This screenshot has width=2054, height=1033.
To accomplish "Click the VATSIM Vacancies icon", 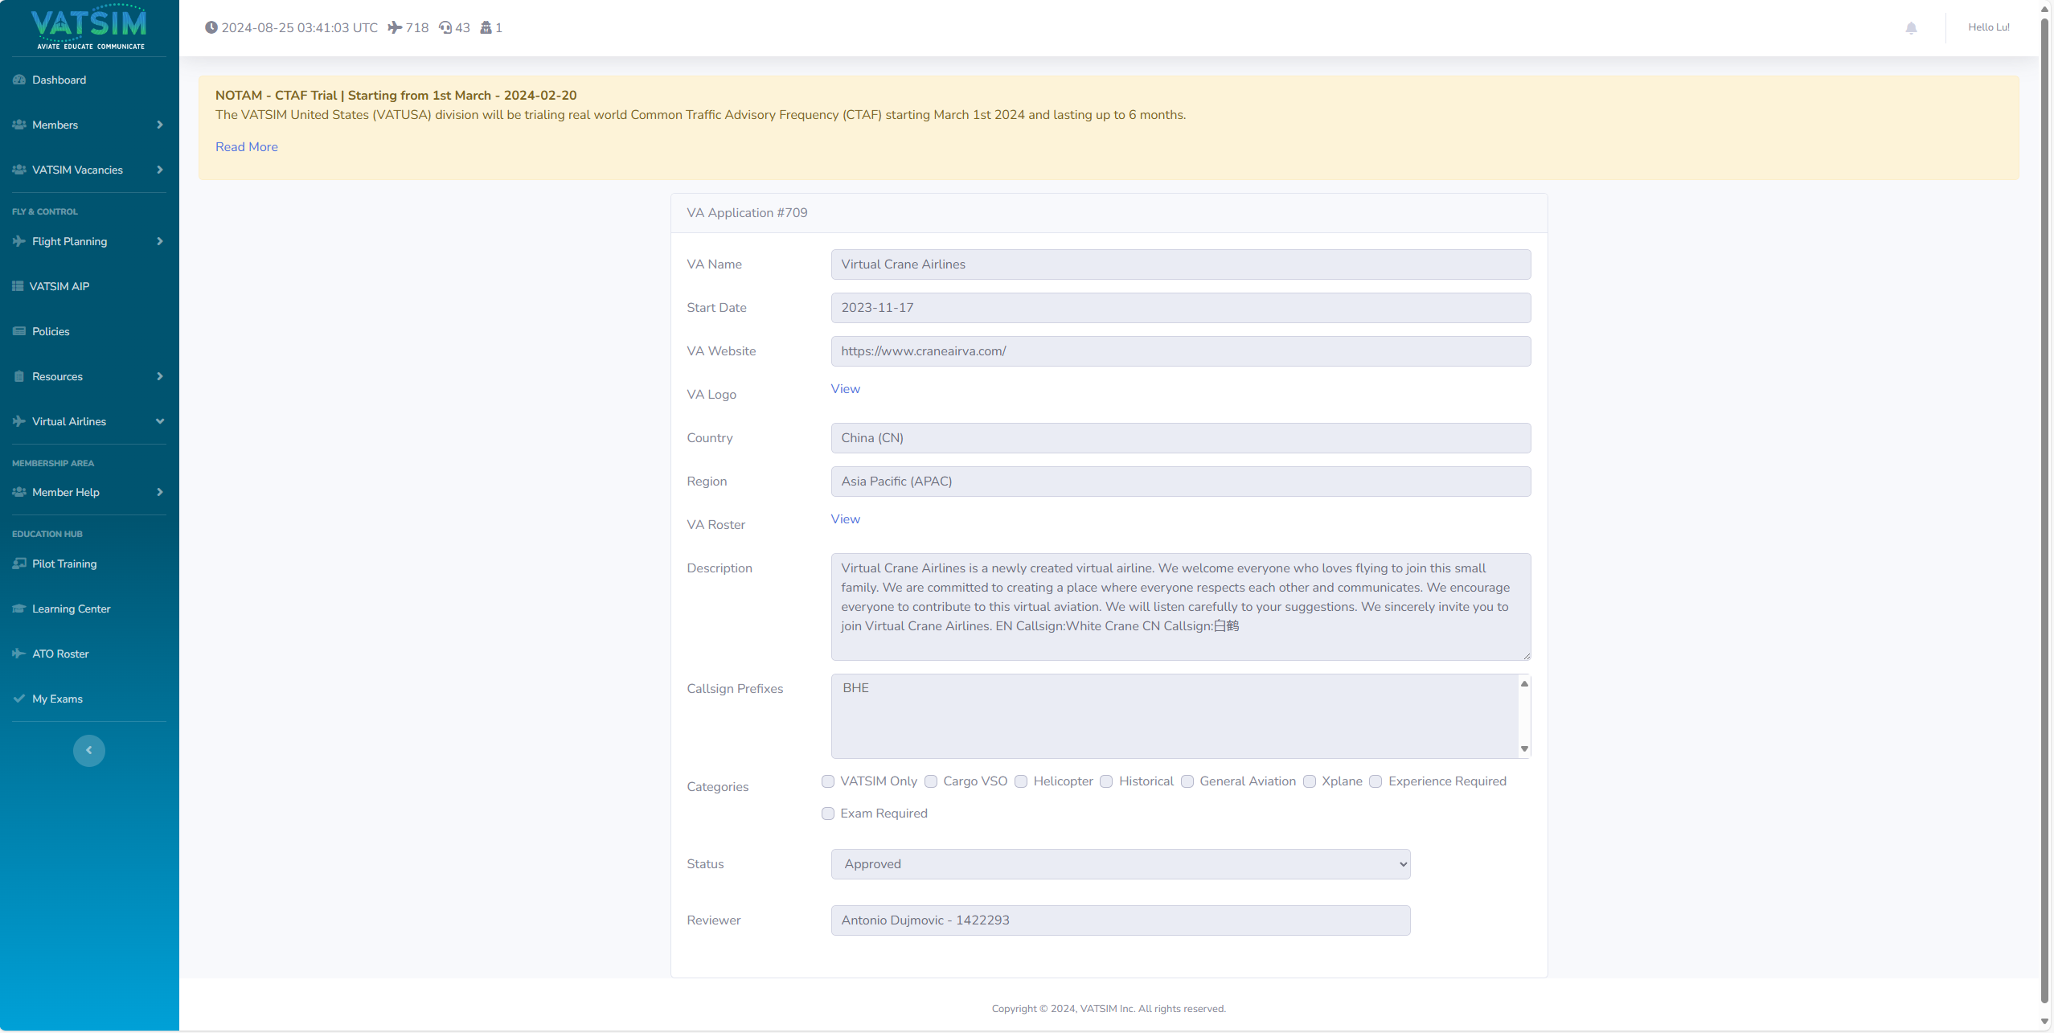I will tap(19, 170).
